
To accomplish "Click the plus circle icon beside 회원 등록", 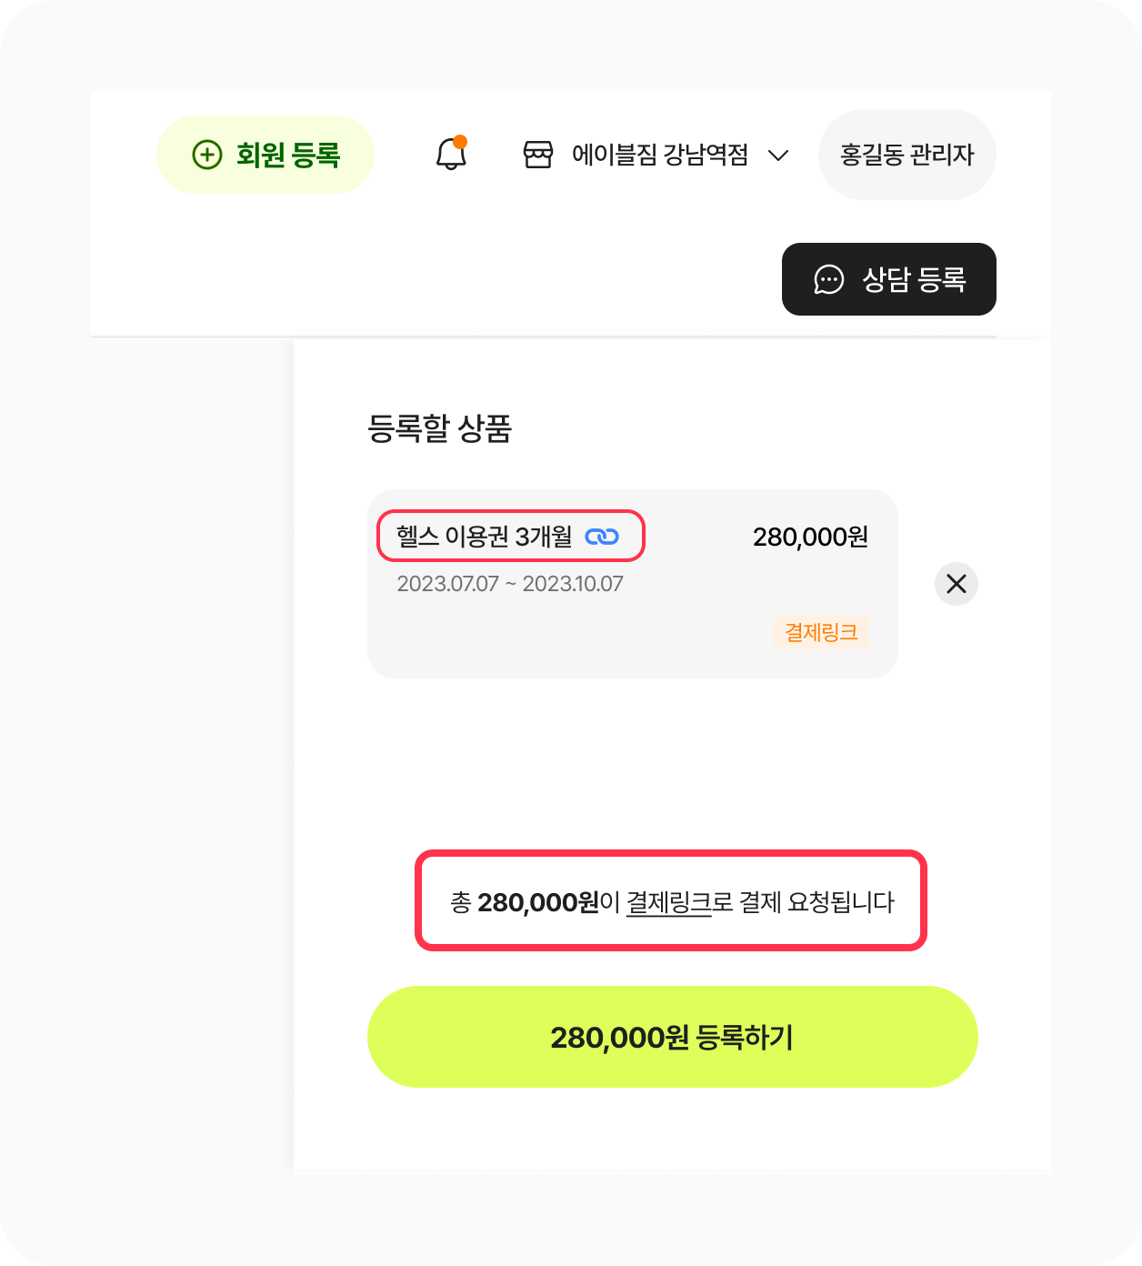I will point(207,155).
